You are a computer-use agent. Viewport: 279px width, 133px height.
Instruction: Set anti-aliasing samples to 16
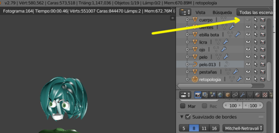(x=214, y=128)
